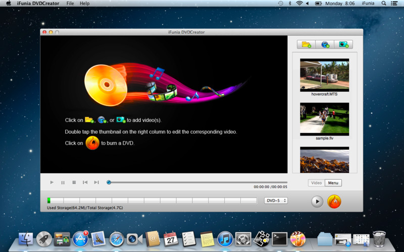Viewport: 404px width, 252px height.
Task: Click the Bluetooth status icon
Action: [289, 4]
